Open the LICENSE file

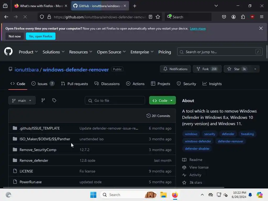(x=26, y=171)
